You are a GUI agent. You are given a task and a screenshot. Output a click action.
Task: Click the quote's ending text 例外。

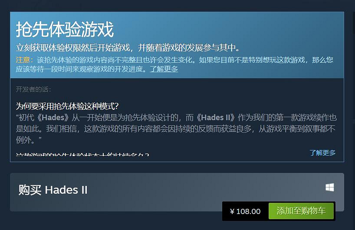29,140
